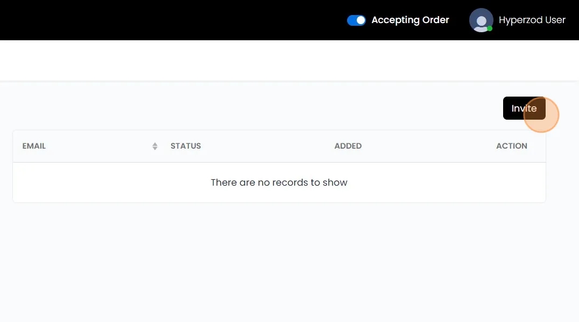
Task: Click the green online status dot
Action: 490,28
